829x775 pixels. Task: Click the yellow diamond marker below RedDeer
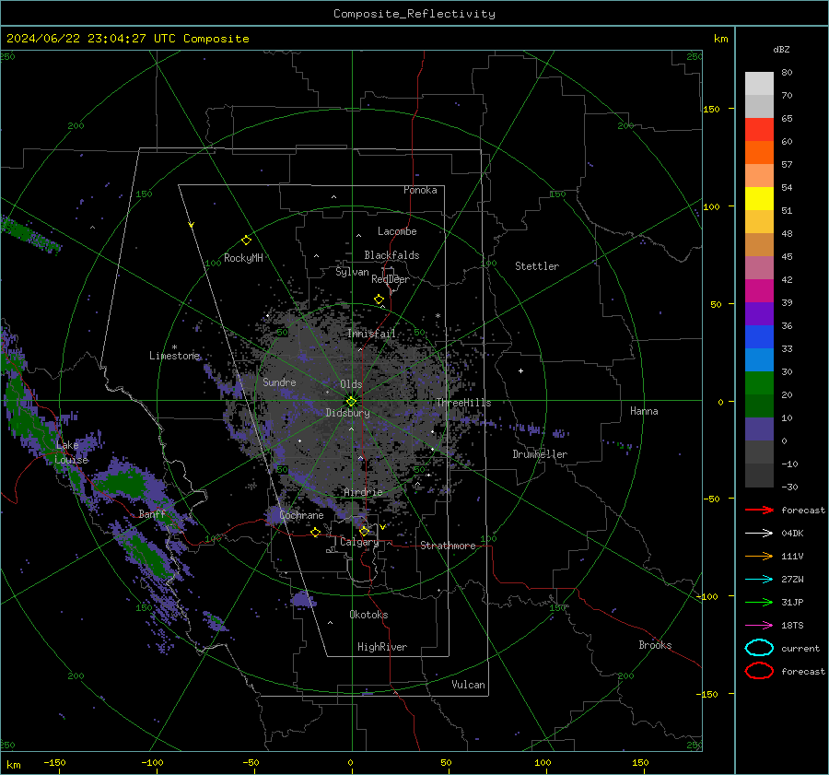379,299
